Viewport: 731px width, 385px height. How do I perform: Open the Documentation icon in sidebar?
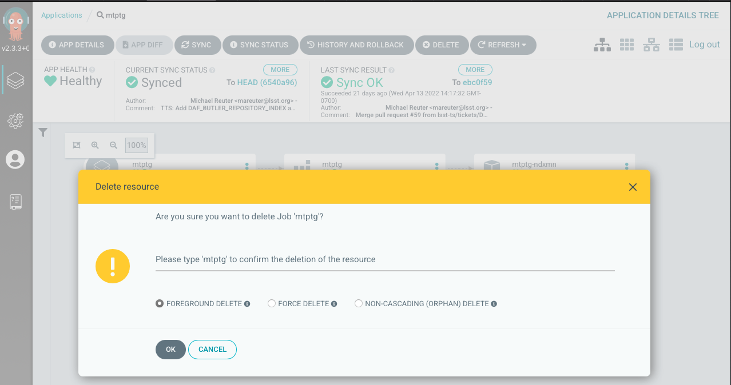click(x=15, y=202)
